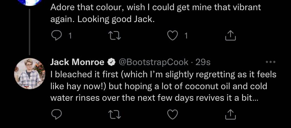Retweet Jack Monroe's coconut oil tweet
The height and width of the screenshot is (128, 291).
(x=115, y=114)
